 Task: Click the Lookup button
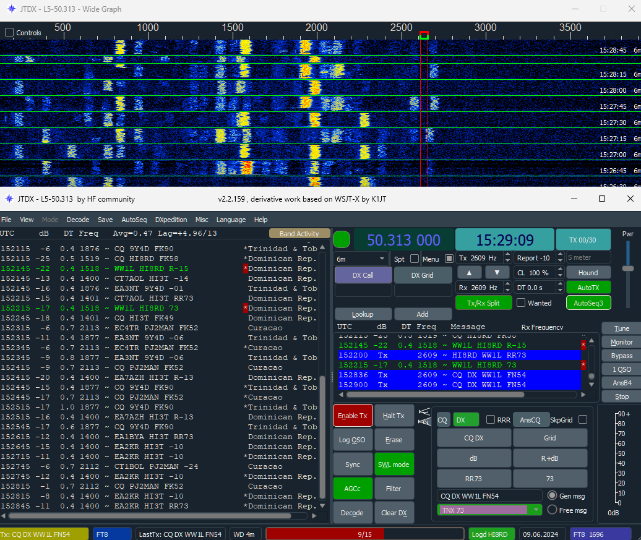click(363, 314)
